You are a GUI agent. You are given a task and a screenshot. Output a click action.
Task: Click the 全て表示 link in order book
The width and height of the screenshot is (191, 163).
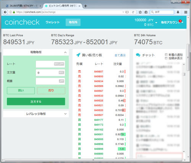pos(120,55)
